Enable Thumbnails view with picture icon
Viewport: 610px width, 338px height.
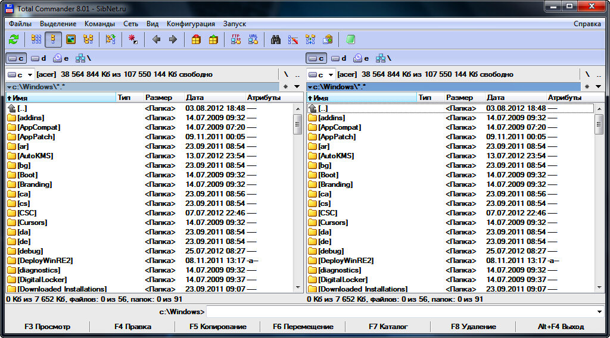71,40
